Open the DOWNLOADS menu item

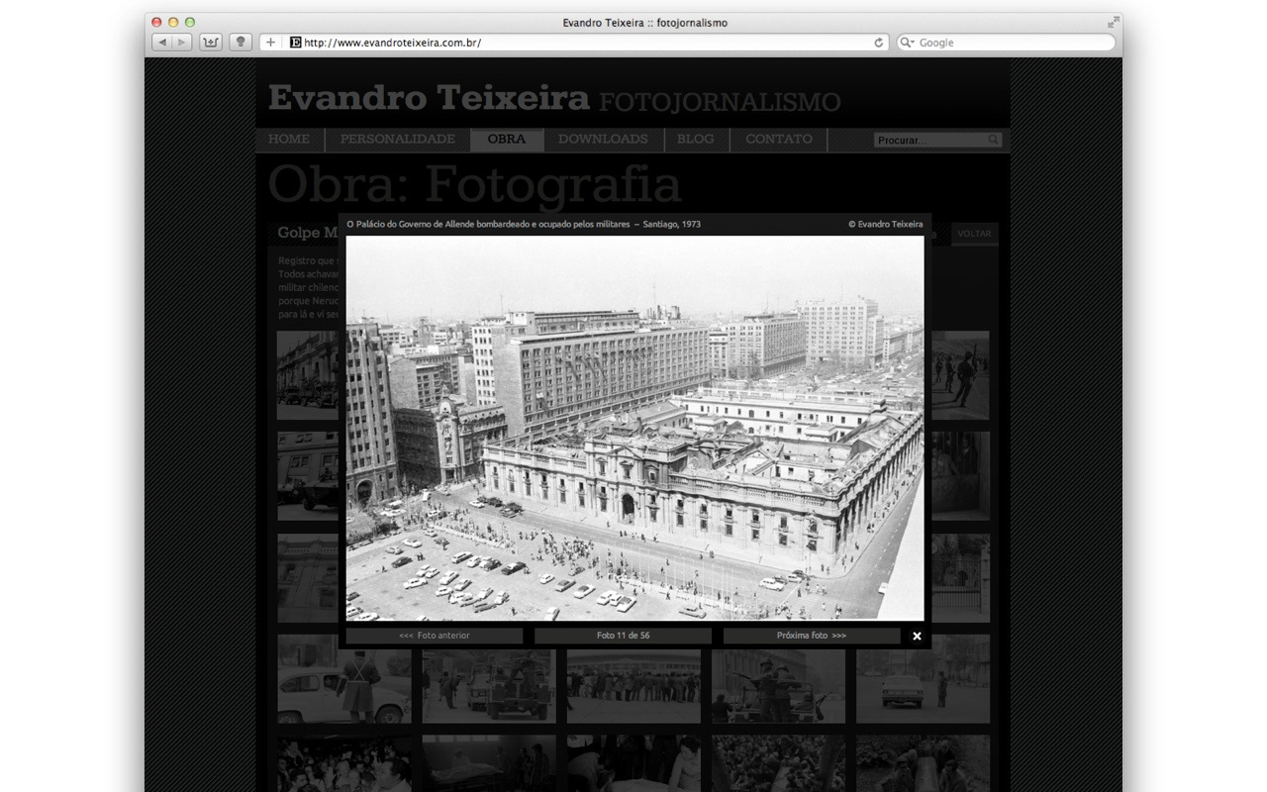[x=603, y=140]
